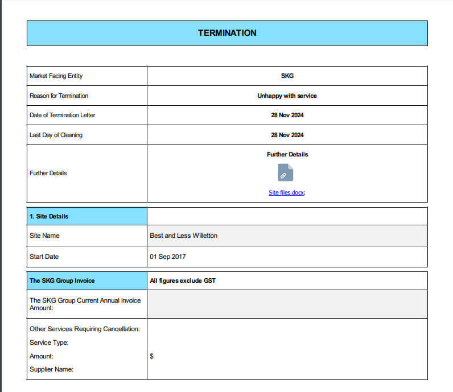Click the empty Current Annual Invoice Amount field
The width and height of the screenshot is (453, 392).
click(287, 304)
